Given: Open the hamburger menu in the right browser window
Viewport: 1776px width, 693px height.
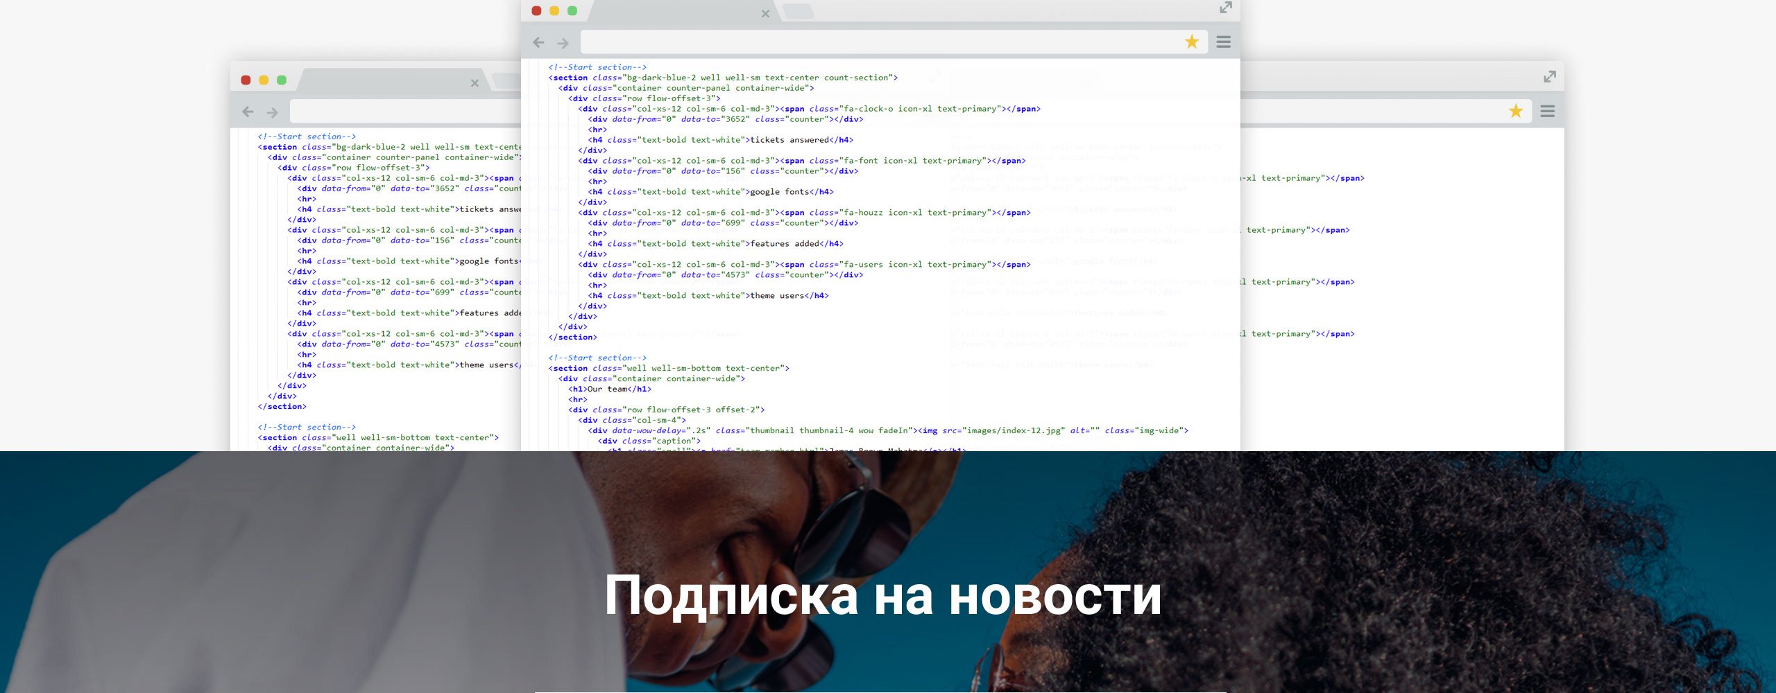Looking at the screenshot, I should tap(1548, 111).
